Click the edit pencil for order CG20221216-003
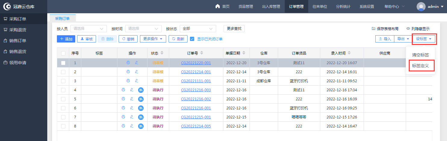 (x=132, y=90)
